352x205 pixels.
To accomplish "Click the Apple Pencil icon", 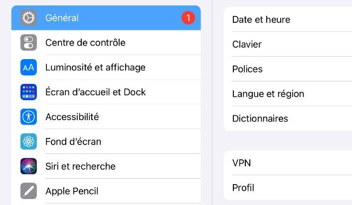I will point(28,191).
